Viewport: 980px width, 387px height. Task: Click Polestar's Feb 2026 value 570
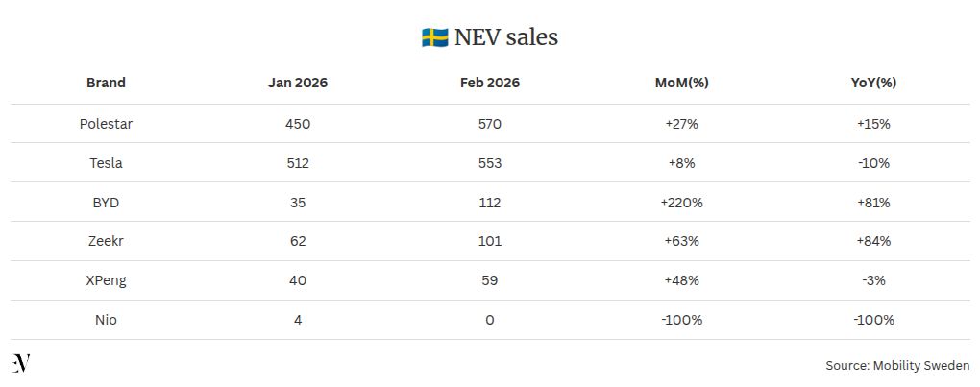coord(490,124)
